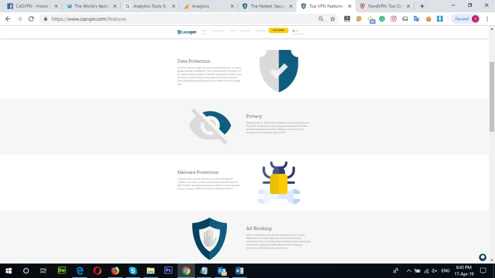495x278 pixels.
Task: Bookmark this page with the star icon
Action: 333,19
